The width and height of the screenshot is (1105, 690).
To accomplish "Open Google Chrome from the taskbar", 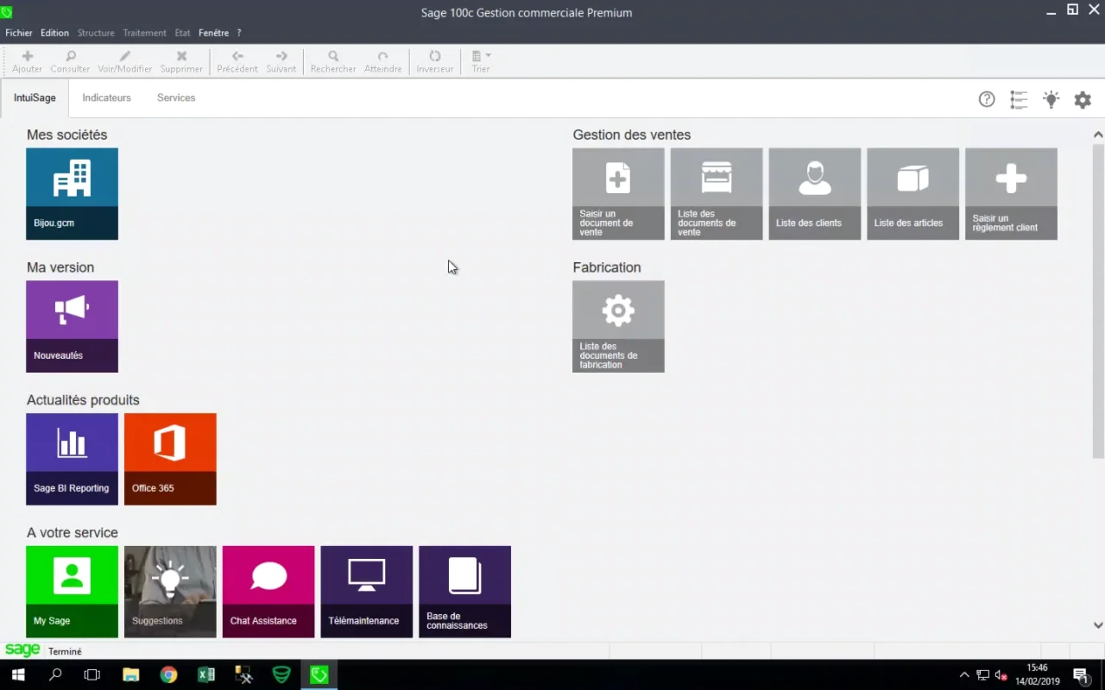I will (x=168, y=674).
